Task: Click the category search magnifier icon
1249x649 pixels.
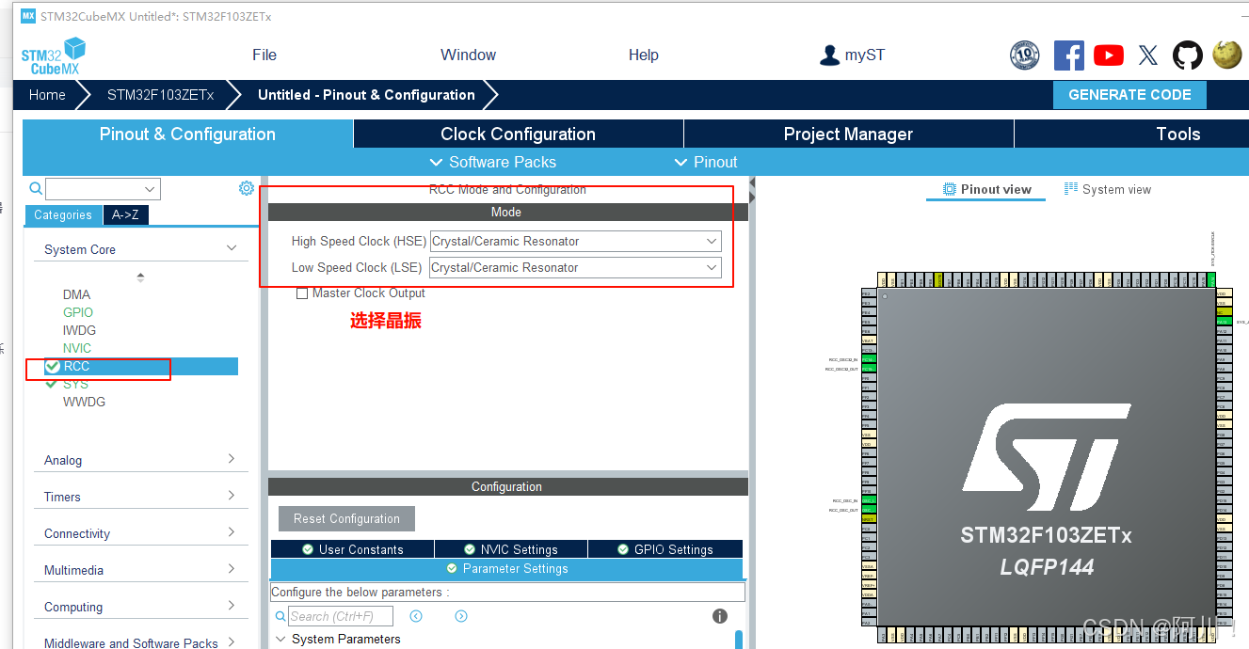Action: (36, 189)
